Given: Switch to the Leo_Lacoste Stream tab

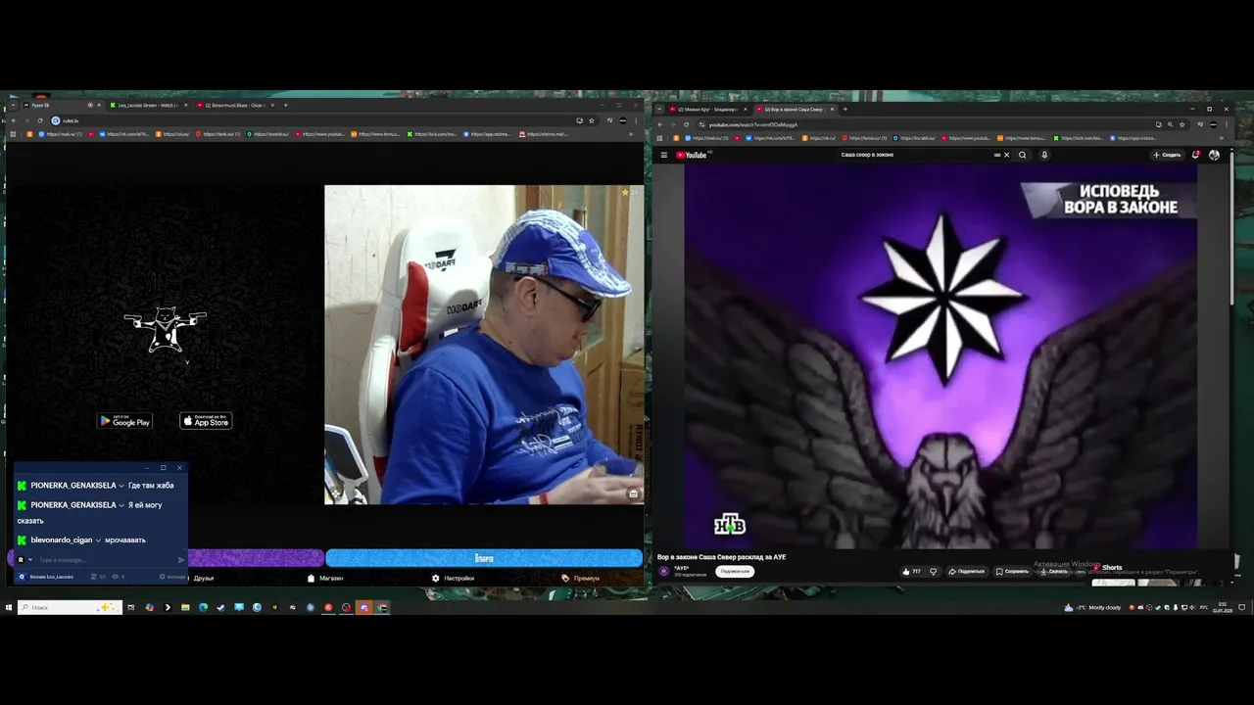Looking at the screenshot, I should pos(147,105).
